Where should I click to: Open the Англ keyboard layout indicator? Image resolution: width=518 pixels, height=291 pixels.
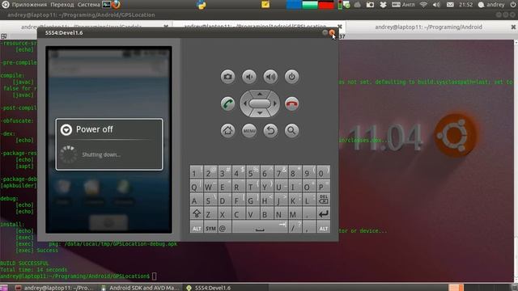(x=403, y=5)
